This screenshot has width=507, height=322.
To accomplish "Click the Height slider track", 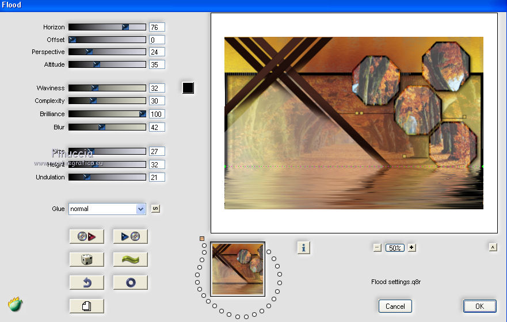I will (107, 164).
